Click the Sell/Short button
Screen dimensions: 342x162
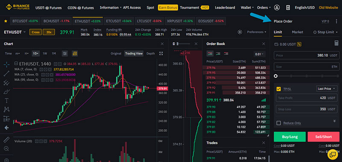coord(324,137)
